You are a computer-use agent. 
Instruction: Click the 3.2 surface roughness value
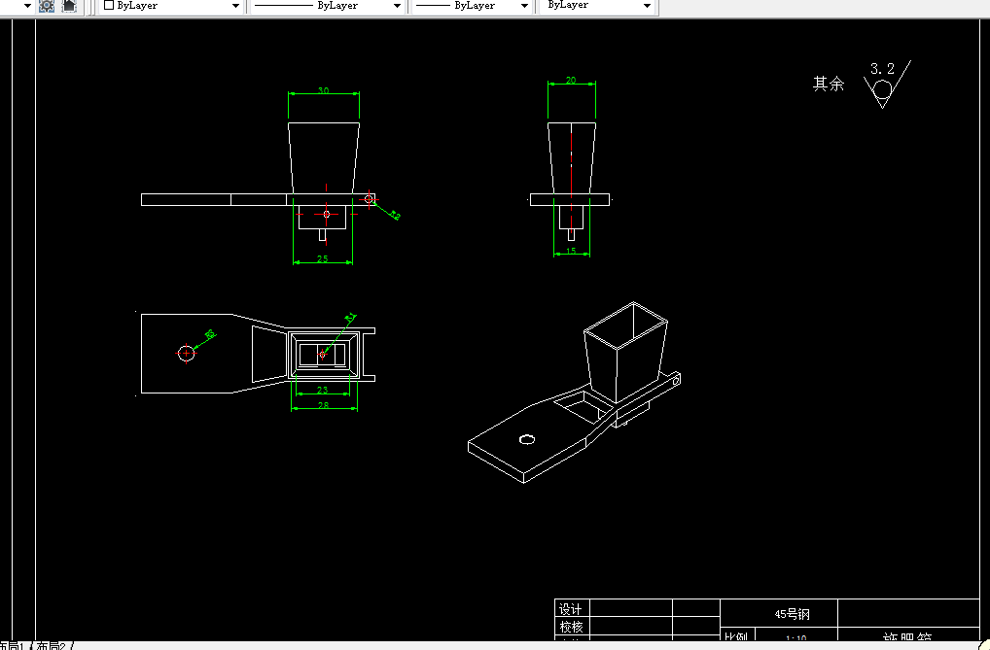(x=882, y=69)
